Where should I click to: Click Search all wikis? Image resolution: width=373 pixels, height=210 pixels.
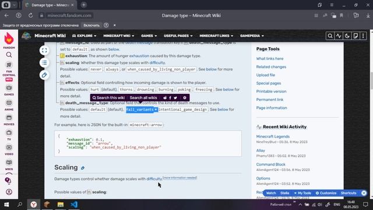tap(143, 97)
